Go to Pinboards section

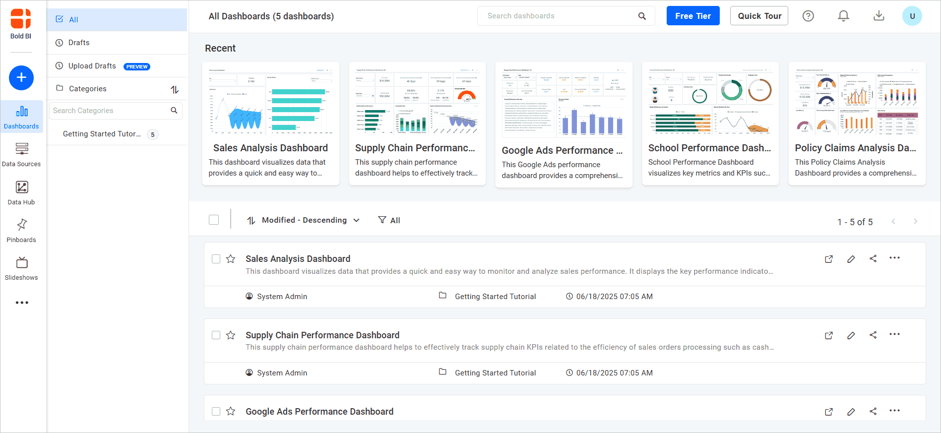tap(21, 231)
